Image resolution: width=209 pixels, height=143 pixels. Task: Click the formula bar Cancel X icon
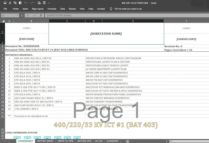(28, 15)
